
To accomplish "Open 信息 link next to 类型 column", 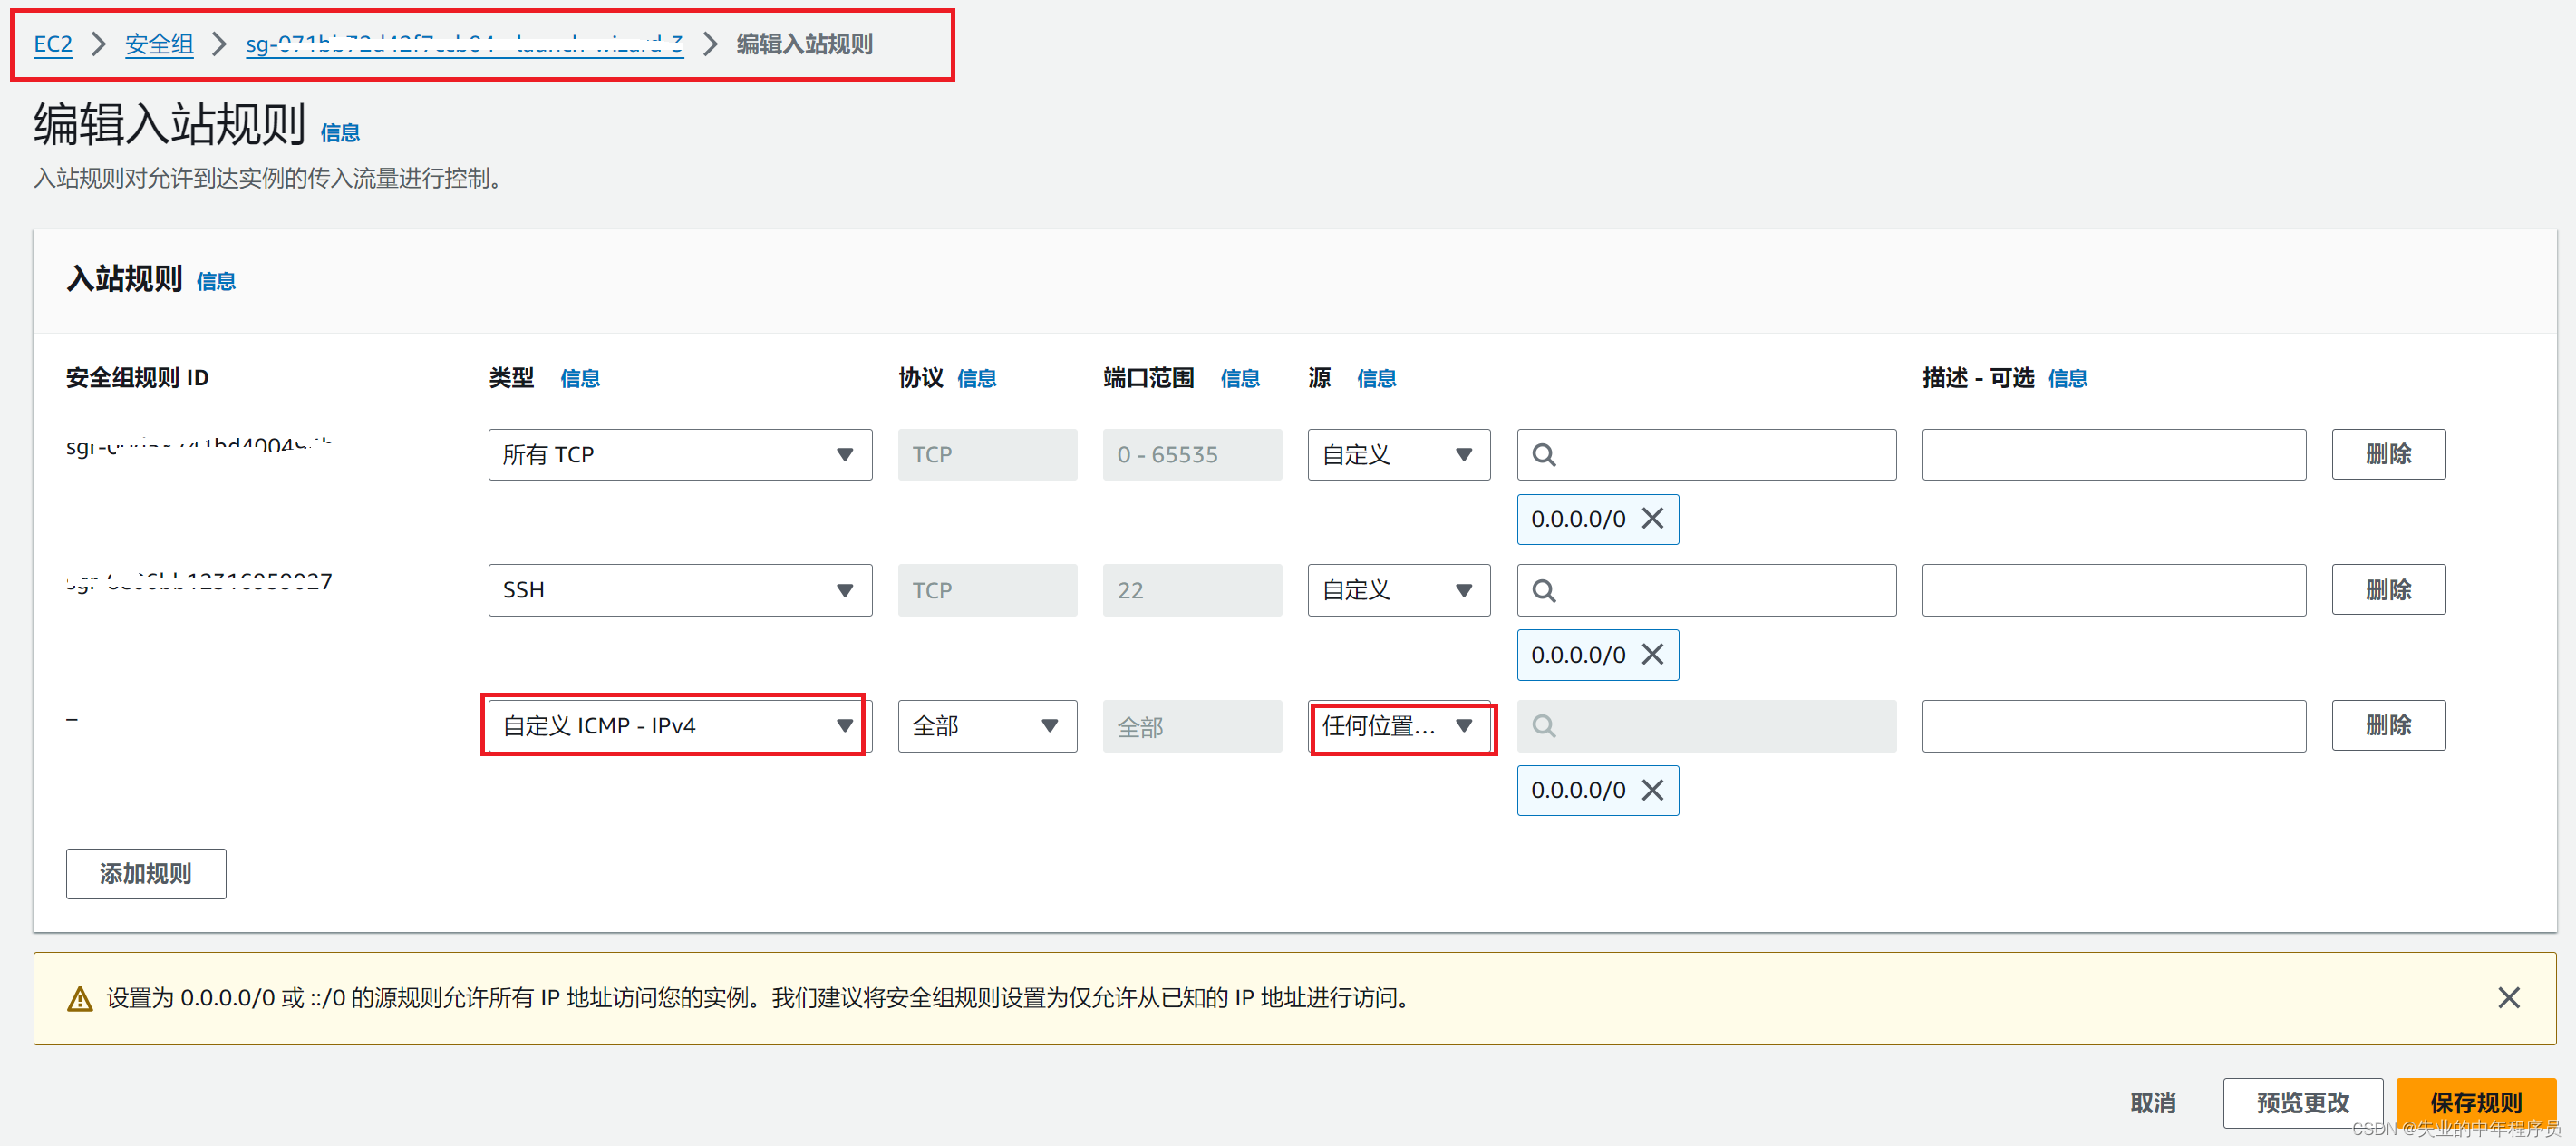I will [580, 378].
